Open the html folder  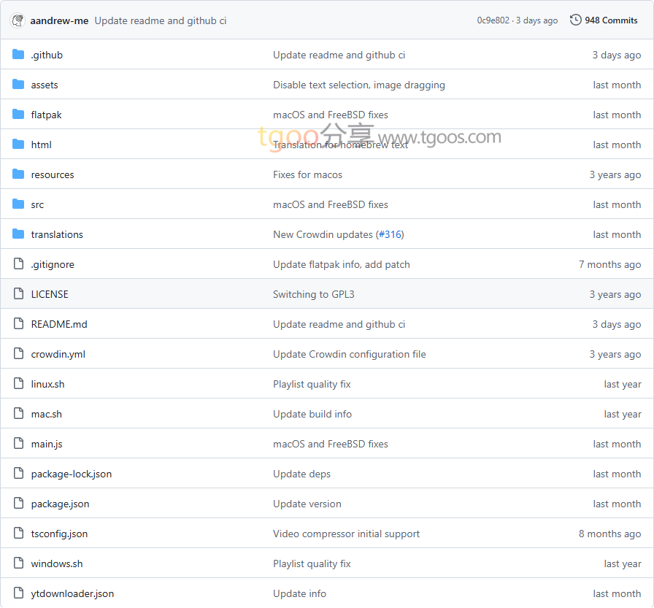41,145
